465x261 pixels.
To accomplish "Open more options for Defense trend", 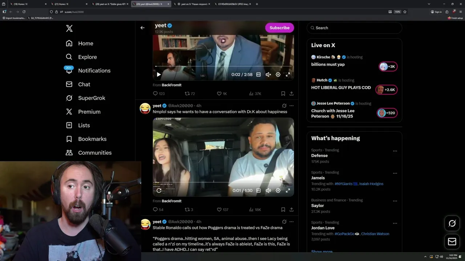I will [x=395, y=151].
